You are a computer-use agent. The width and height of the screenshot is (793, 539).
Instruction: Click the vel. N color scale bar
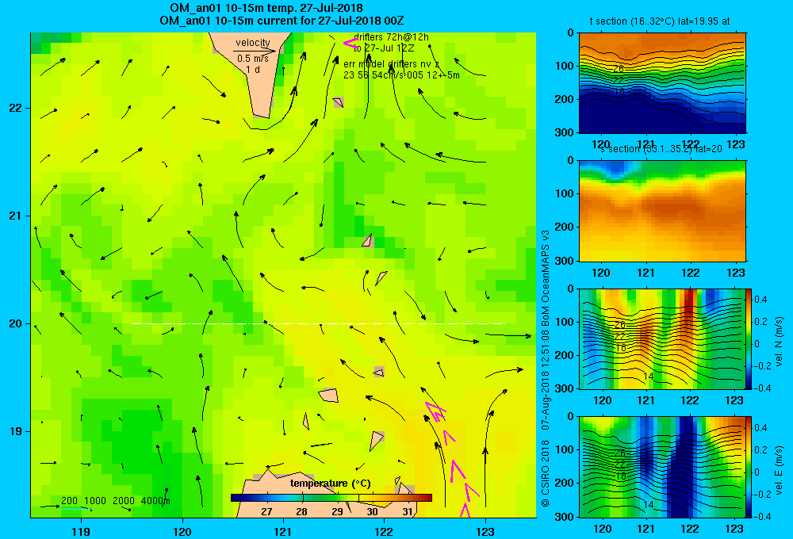[749, 338]
